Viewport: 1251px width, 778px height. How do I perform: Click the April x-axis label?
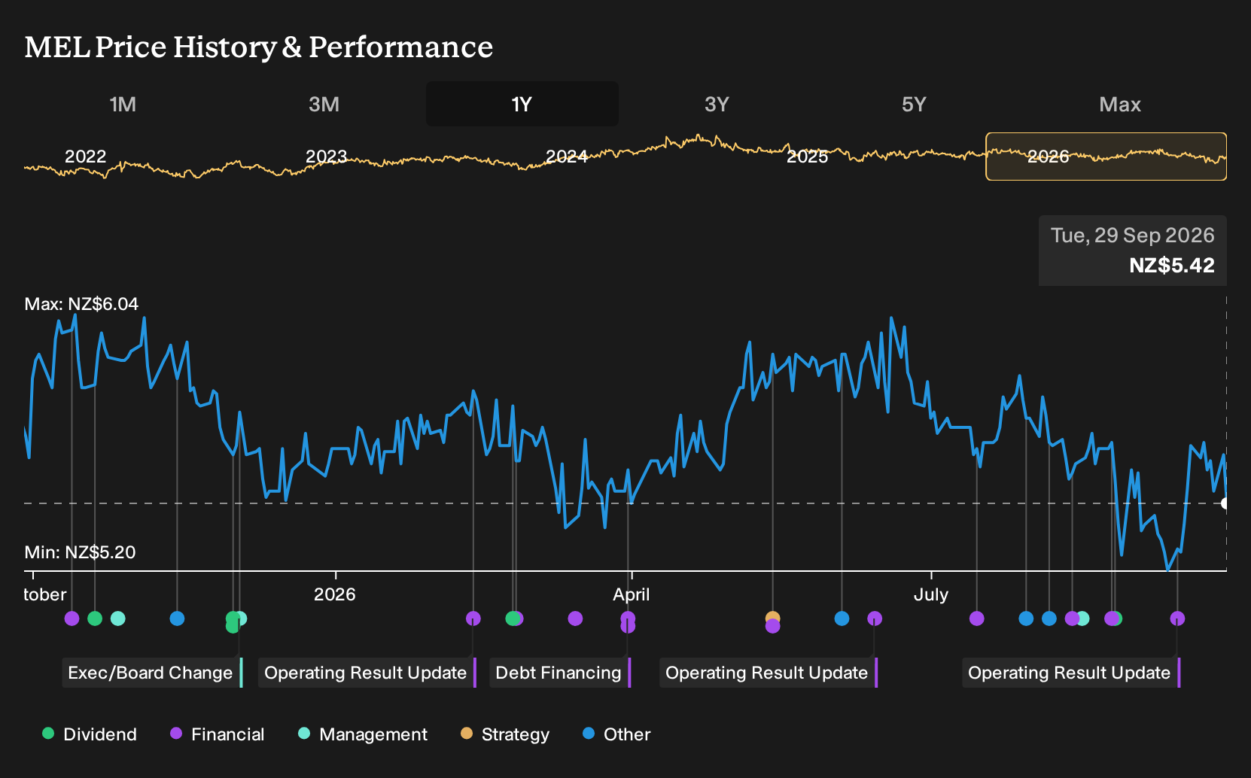[632, 594]
